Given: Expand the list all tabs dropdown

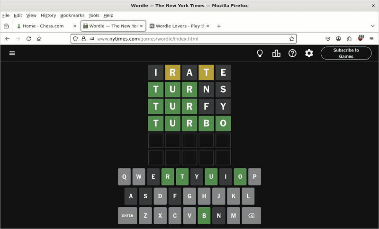Looking at the screenshot, I should pos(373,26).
